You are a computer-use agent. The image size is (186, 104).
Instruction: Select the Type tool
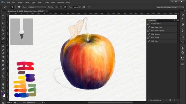point(3,73)
